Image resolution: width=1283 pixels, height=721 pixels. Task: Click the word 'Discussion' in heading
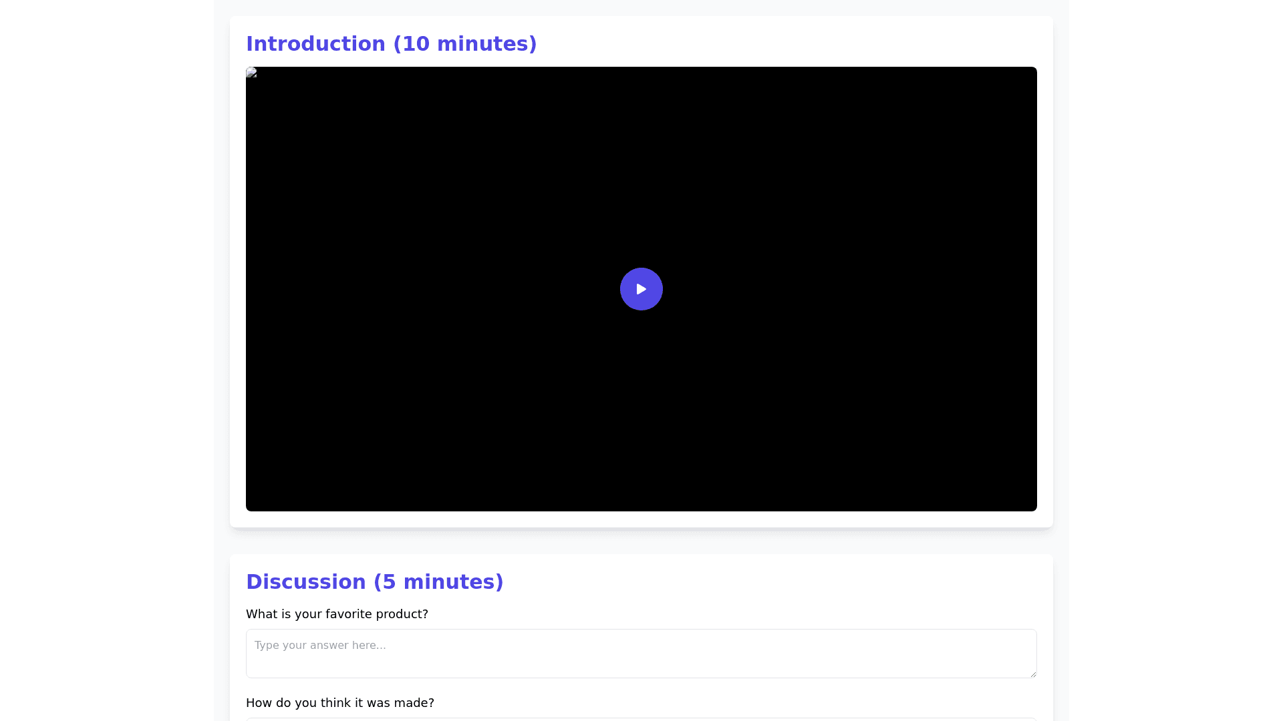pyautogui.click(x=305, y=581)
